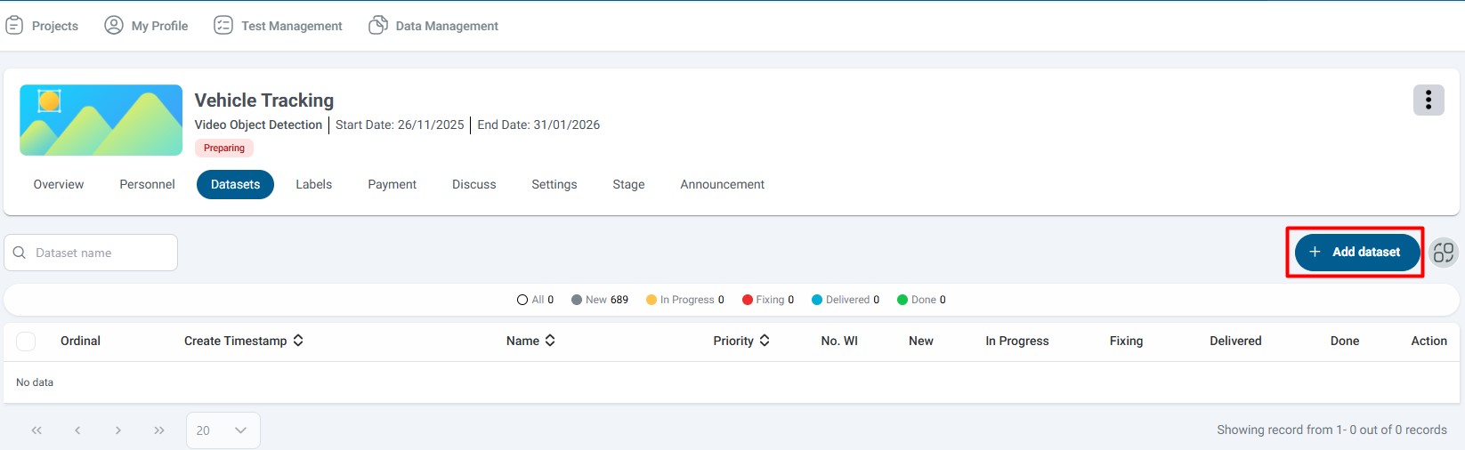Click the Test Management checklist icon
Image resolution: width=1465 pixels, height=450 pixels.
click(223, 26)
